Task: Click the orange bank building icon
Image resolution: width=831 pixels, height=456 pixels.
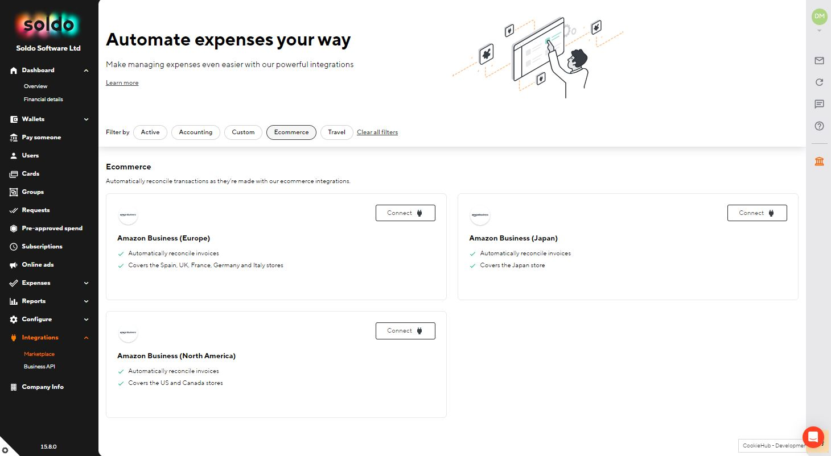Action: (819, 161)
